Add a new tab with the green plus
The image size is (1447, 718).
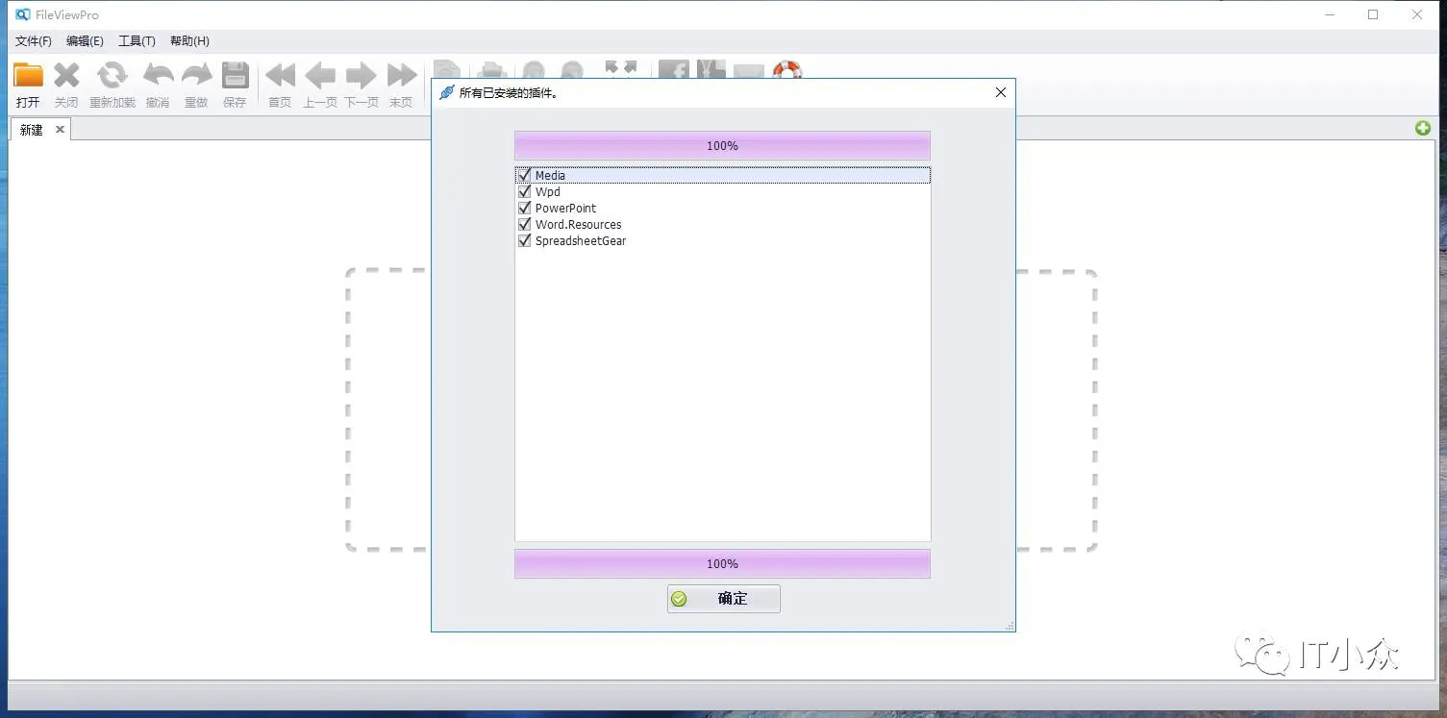point(1423,128)
